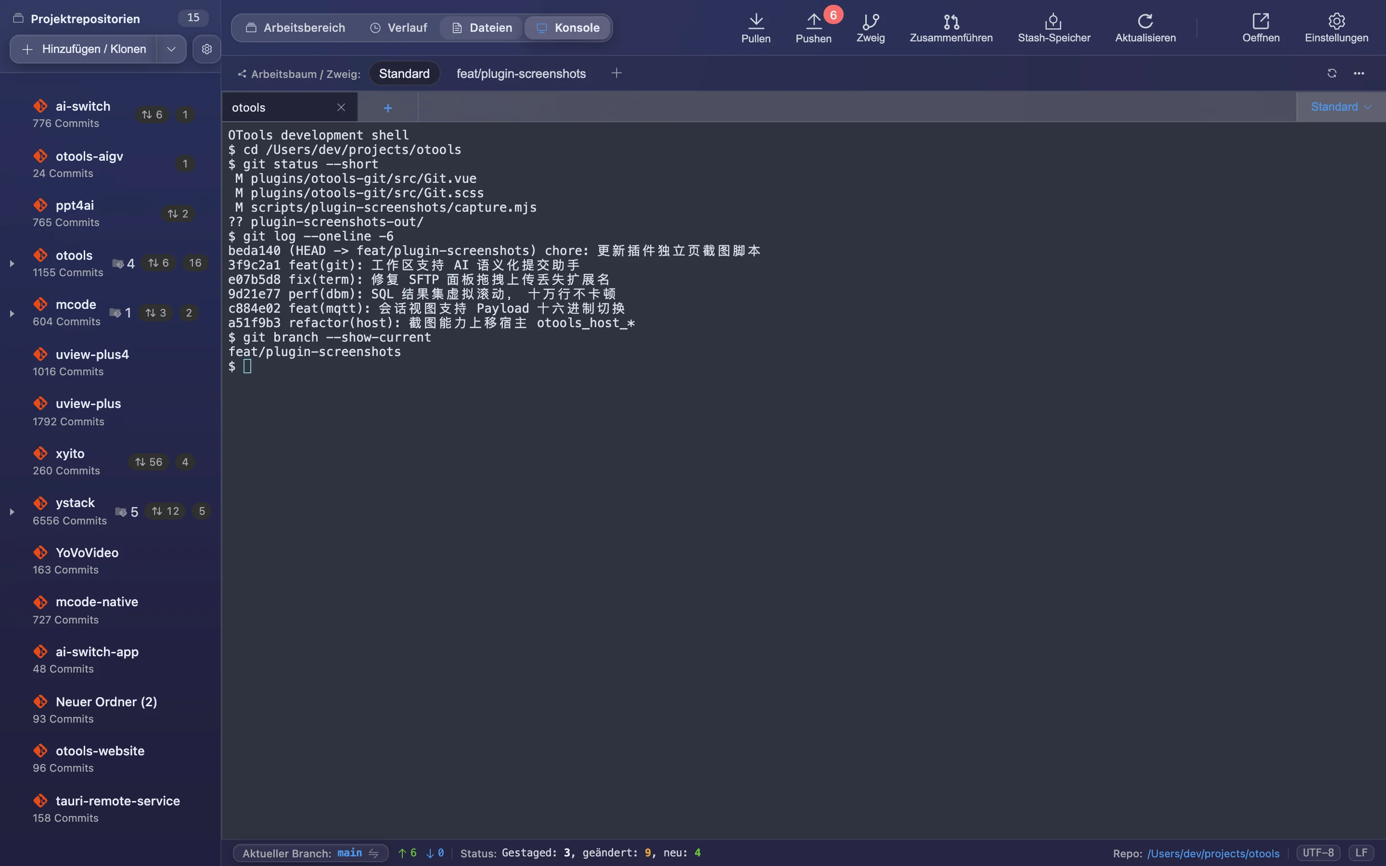This screenshot has height=866, width=1386.
Task: Click the repository list settings gear
Action: pos(207,49)
